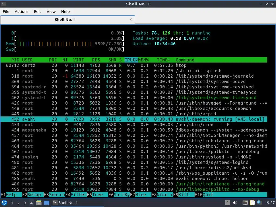The width and height of the screenshot is (276, 207).
Task: Click F9 Kill in htop footer
Action: click(x=184, y=195)
